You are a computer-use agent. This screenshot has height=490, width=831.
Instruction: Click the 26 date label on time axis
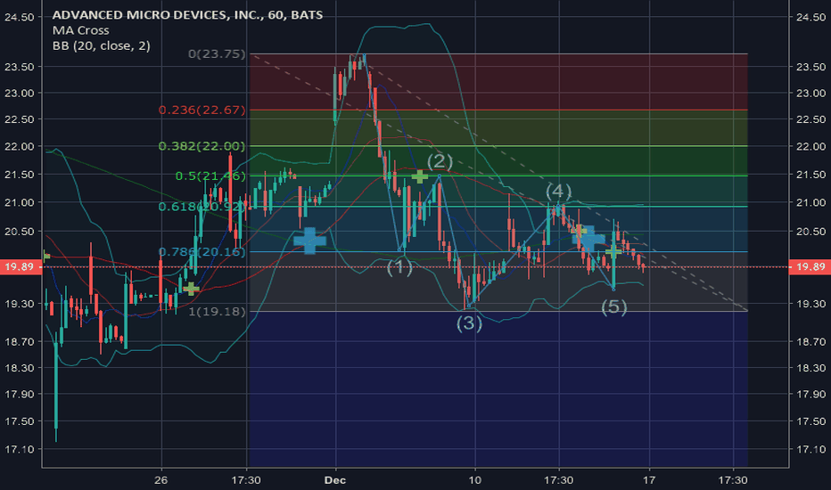point(161,480)
